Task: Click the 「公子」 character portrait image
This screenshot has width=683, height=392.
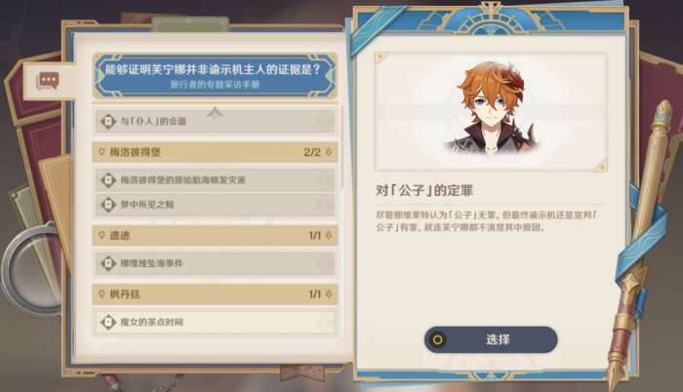Action: coord(491,112)
